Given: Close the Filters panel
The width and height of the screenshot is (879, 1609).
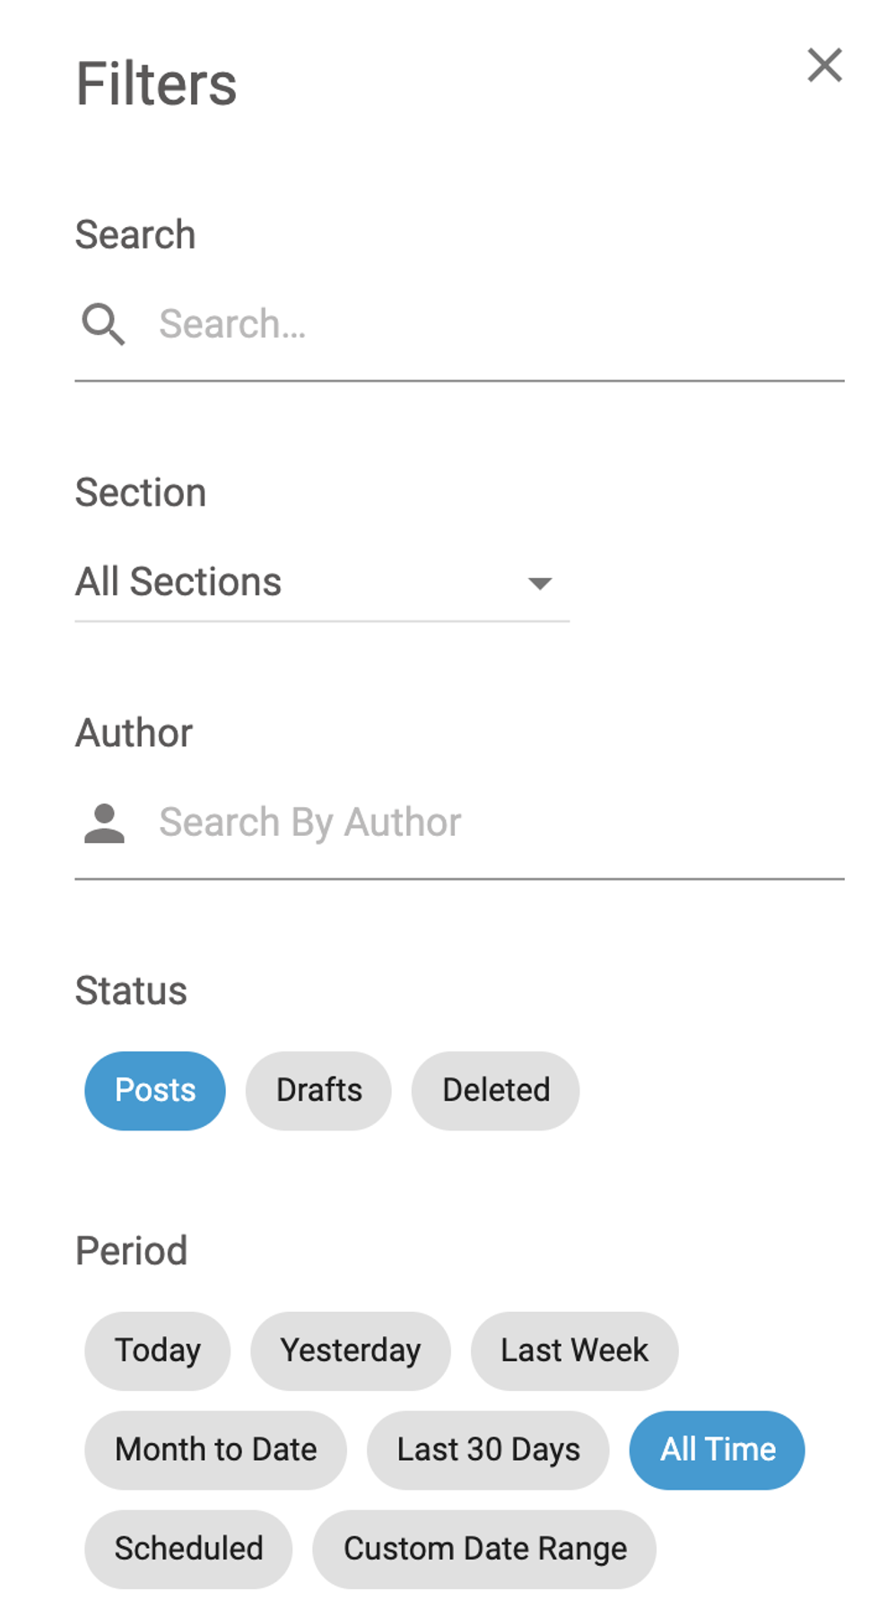Looking at the screenshot, I should click(824, 66).
